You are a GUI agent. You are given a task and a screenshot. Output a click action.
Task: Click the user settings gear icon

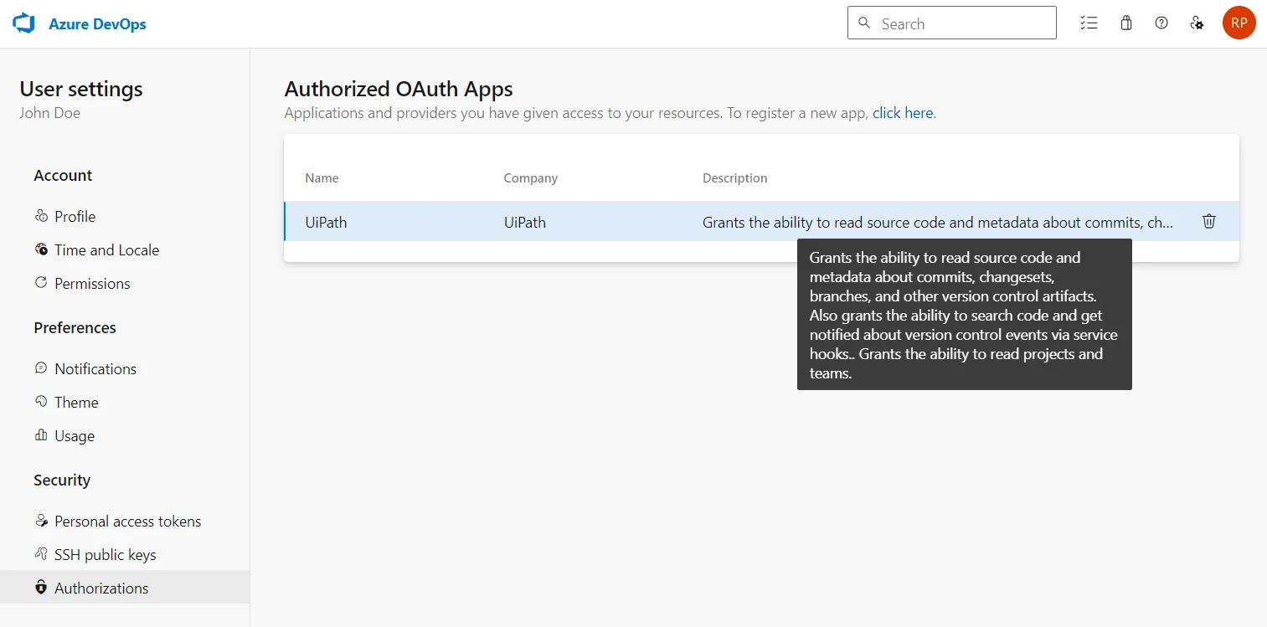[x=1197, y=23]
